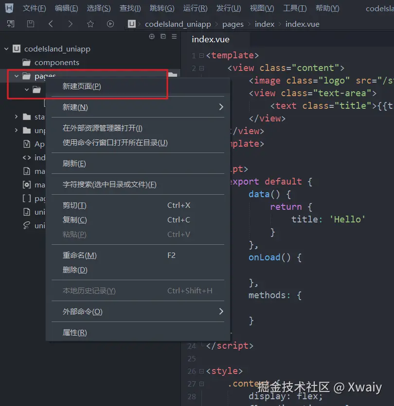Choose 属性(R) in context menu
The image size is (394, 406).
pyautogui.click(x=138, y=333)
